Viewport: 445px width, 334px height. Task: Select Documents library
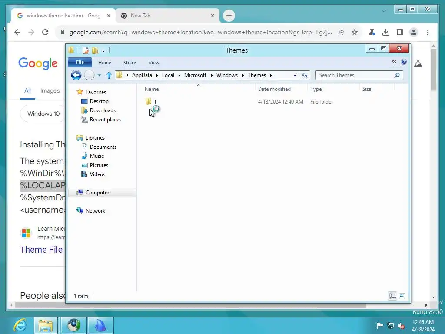[103, 147]
